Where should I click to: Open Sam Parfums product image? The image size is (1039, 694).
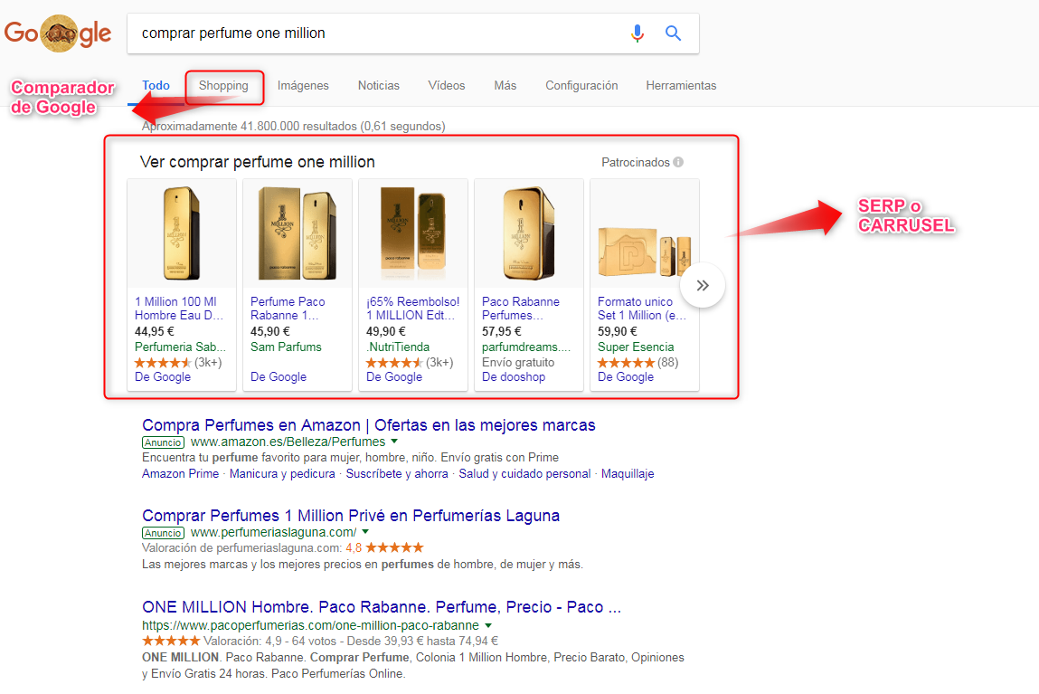click(x=297, y=233)
